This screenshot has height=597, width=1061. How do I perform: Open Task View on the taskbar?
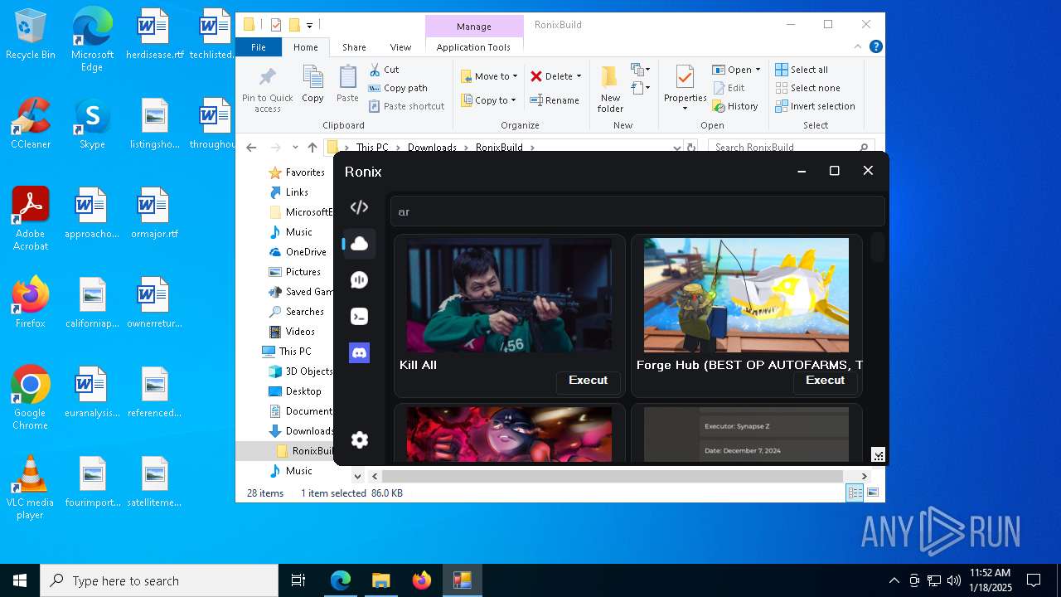point(298,580)
